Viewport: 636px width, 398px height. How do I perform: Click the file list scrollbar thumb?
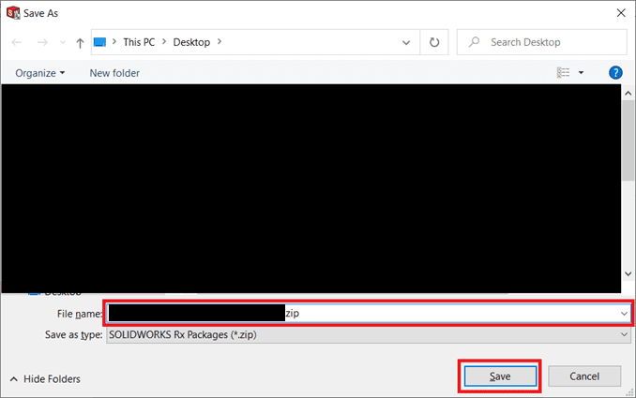click(x=628, y=141)
